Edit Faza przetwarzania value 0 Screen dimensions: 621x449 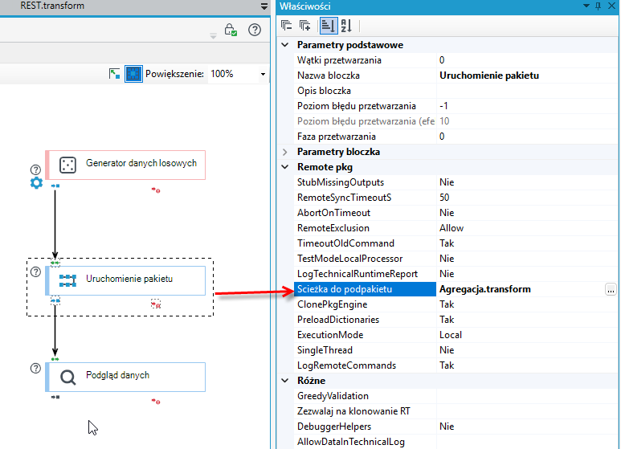pyautogui.click(x=527, y=137)
